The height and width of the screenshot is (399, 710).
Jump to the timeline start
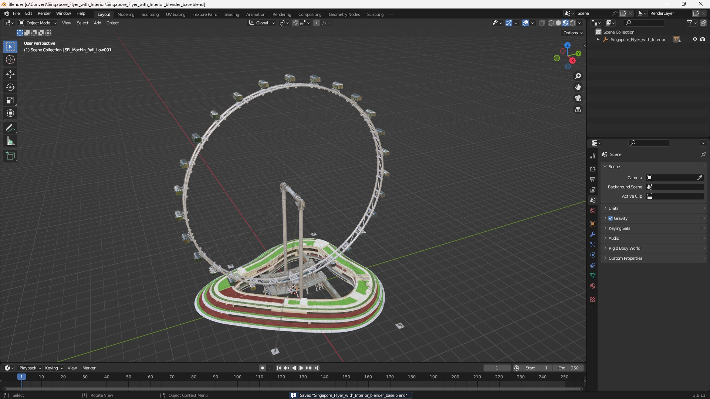279,368
